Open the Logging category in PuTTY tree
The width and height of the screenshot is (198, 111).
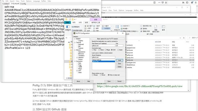click(x=80, y=41)
